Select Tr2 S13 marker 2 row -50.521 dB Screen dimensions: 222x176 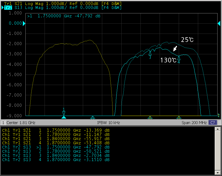tap(56, 151)
